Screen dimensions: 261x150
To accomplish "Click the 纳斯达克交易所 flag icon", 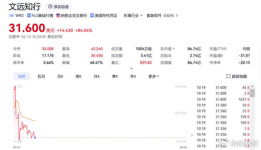I will click(x=58, y=15).
